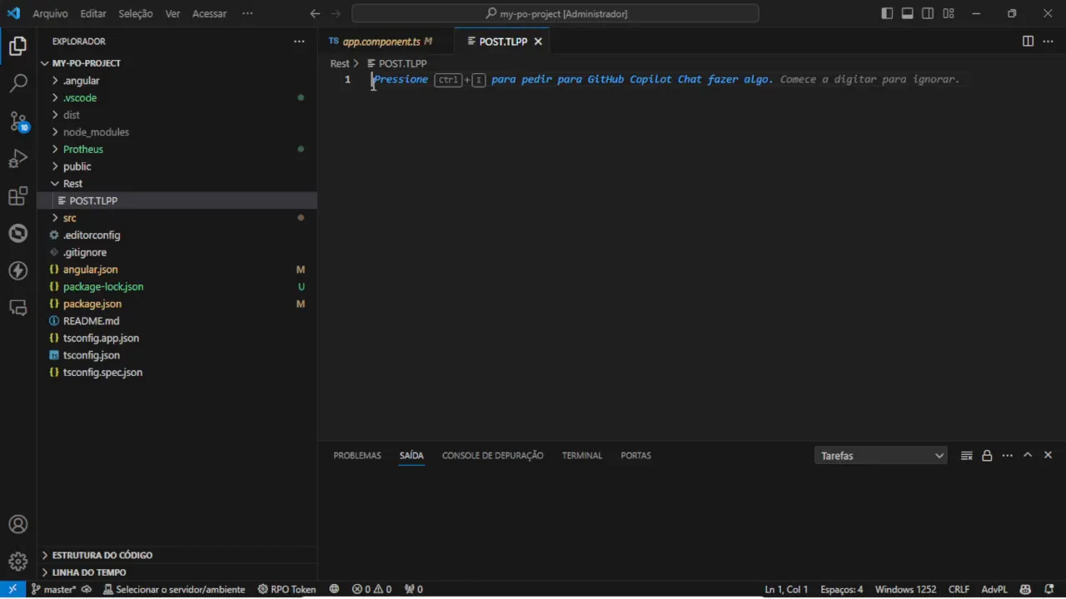
Task: Click Selecionar o servidor/ambiente in status bar
Action: click(x=174, y=589)
